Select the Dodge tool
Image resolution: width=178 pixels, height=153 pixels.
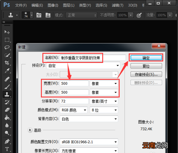[x=7, y=133]
